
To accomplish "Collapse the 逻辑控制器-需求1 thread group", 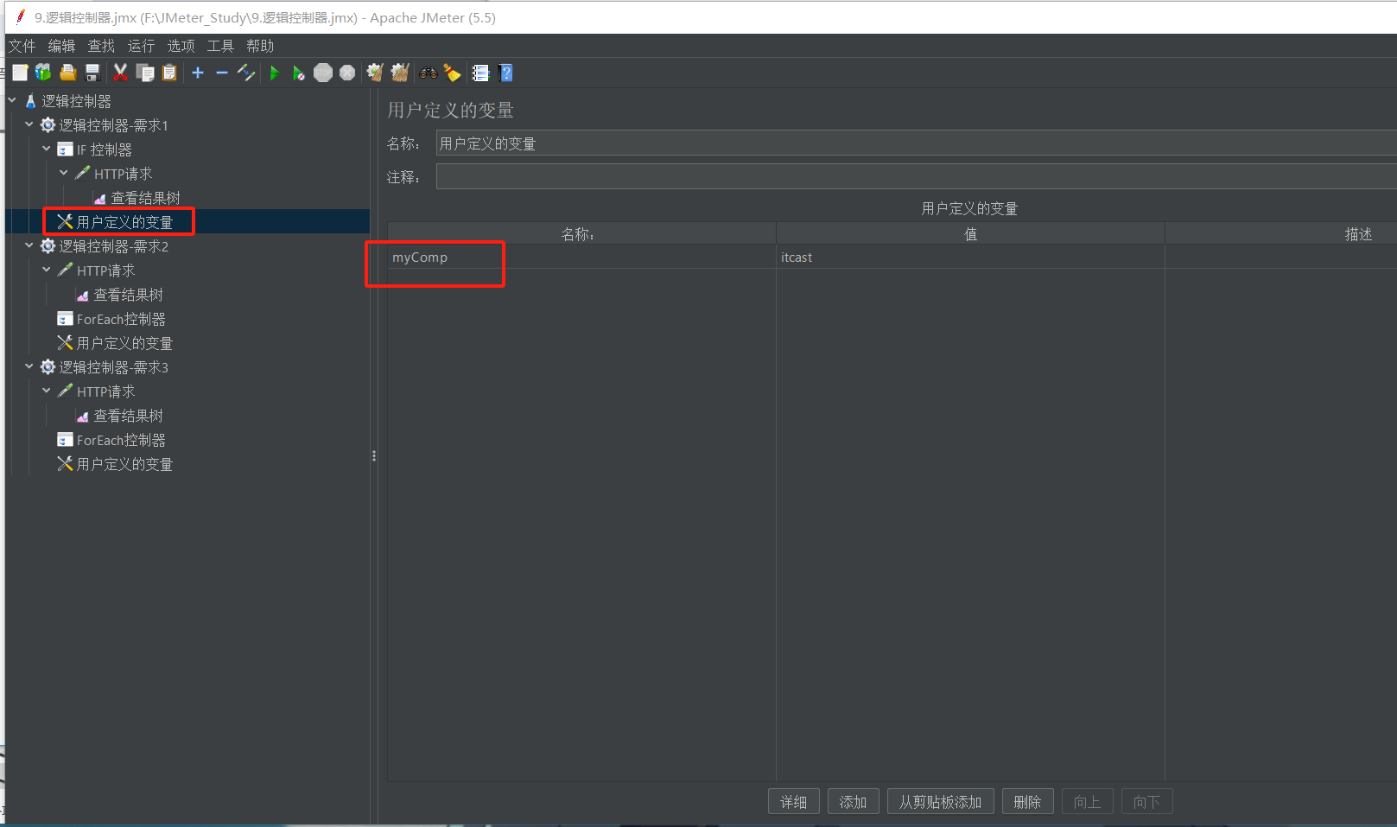I will click(x=29, y=124).
